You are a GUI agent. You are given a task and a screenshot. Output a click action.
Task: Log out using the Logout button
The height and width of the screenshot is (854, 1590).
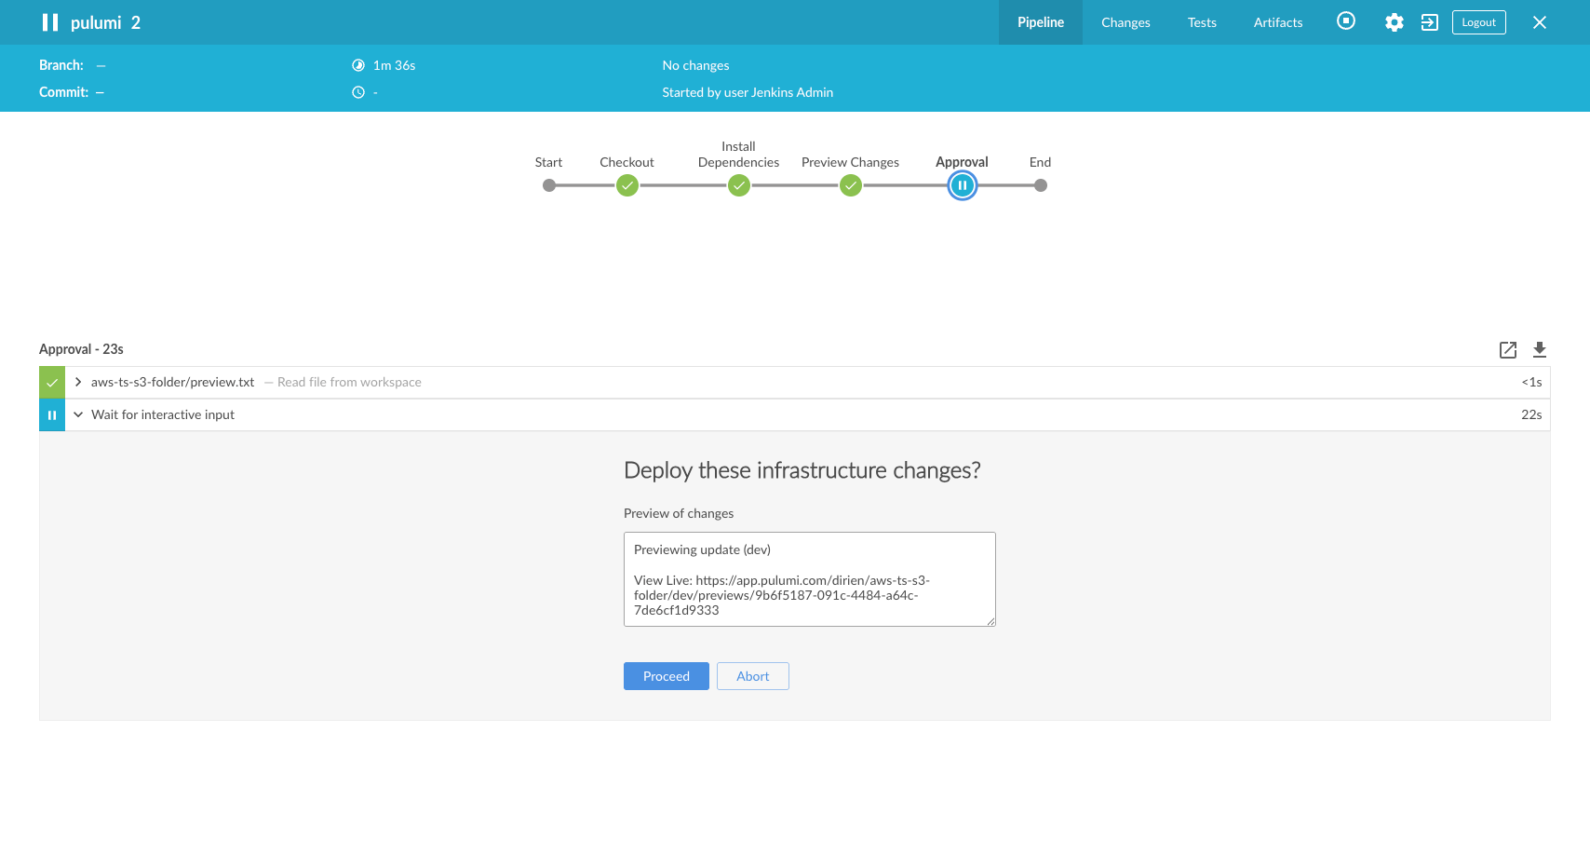[x=1479, y=22]
